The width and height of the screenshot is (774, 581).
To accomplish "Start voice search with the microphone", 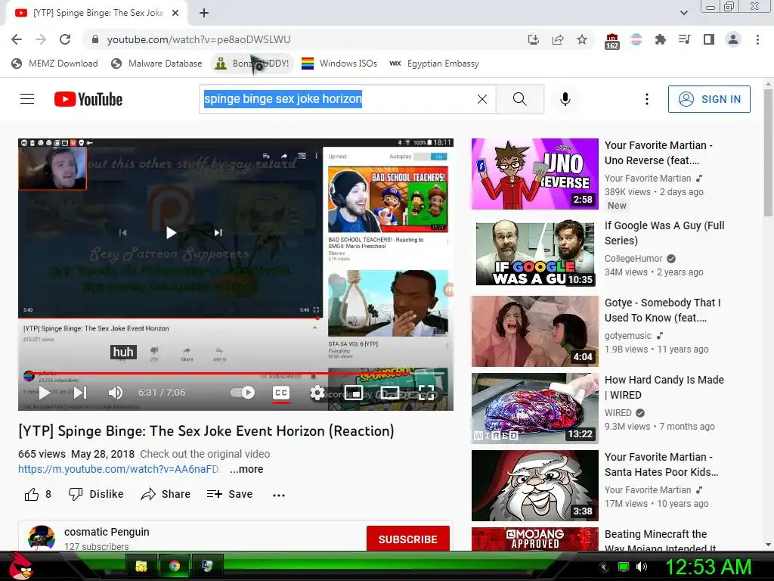I will [x=565, y=99].
